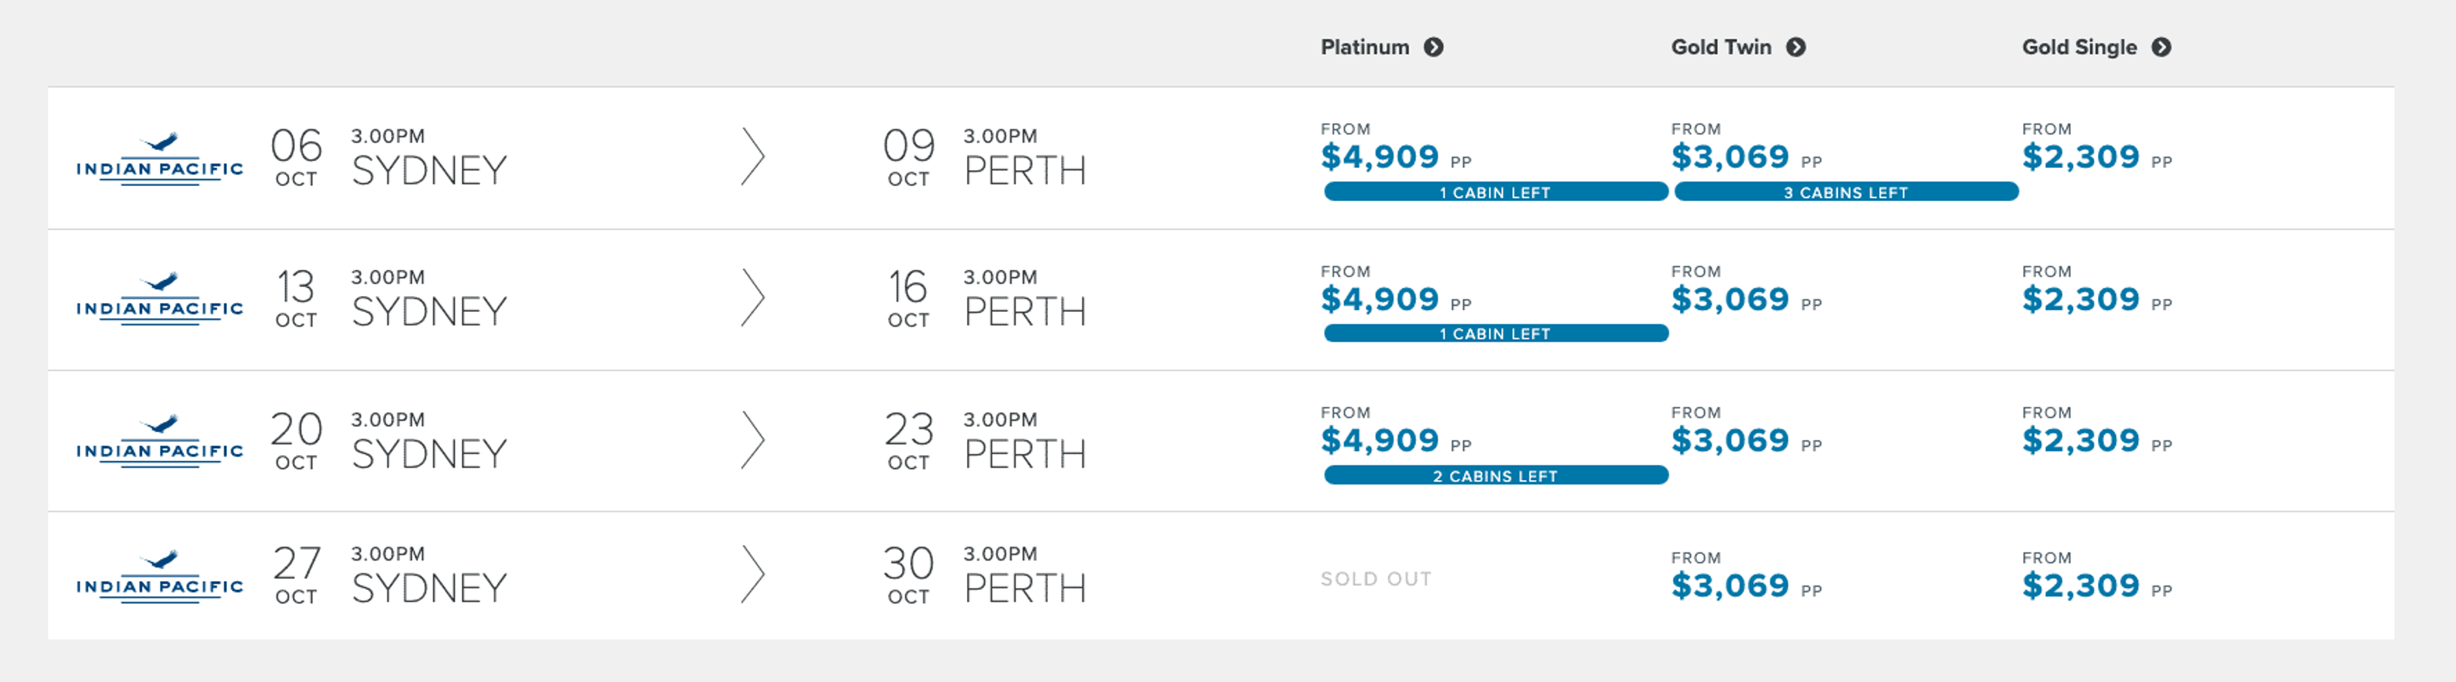Viewport: 2456px width, 682px height.
Task: Click Indian Pacific logo on 20 Oct row
Action: point(159,440)
